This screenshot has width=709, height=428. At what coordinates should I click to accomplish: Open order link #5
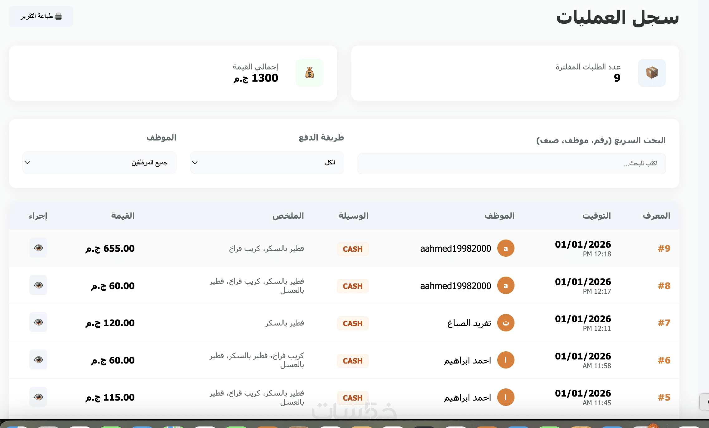click(664, 397)
